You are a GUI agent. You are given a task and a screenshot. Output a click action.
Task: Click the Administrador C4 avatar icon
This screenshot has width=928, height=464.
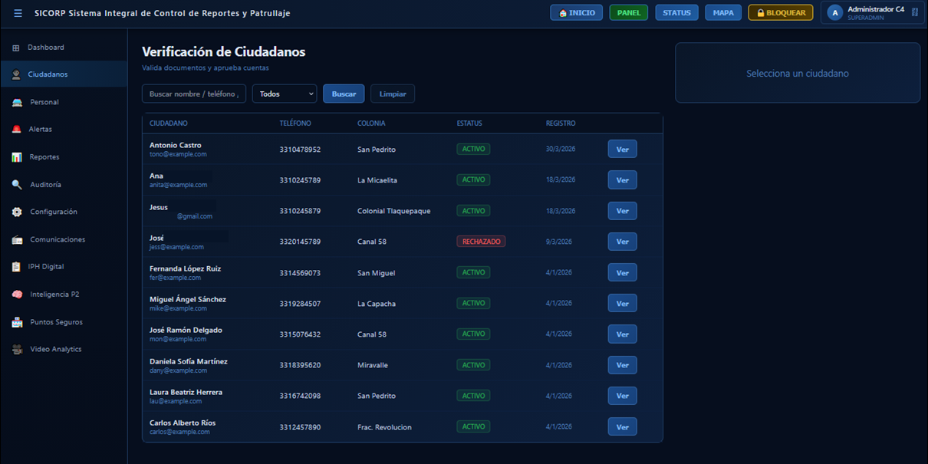tap(834, 13)
